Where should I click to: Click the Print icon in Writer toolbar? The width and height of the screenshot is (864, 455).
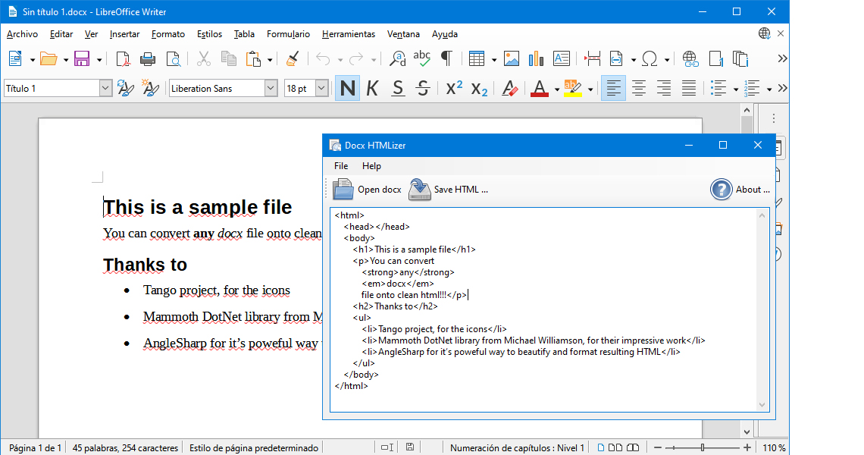tap(147, 58)
